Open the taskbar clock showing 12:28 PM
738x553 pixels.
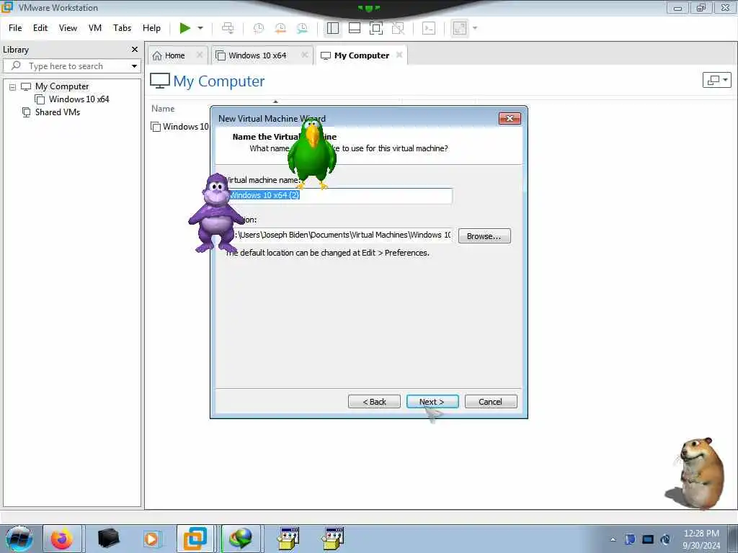click(x=701, y=539)
